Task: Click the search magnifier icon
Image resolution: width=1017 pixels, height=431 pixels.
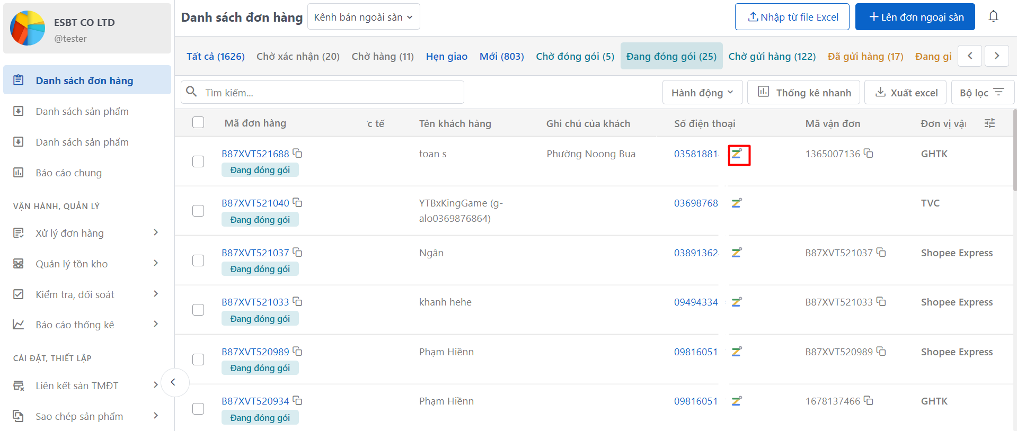Action: click(192, 92)
